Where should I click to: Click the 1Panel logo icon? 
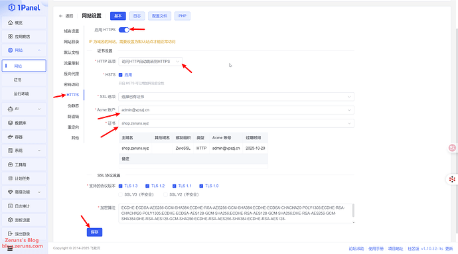12,7
